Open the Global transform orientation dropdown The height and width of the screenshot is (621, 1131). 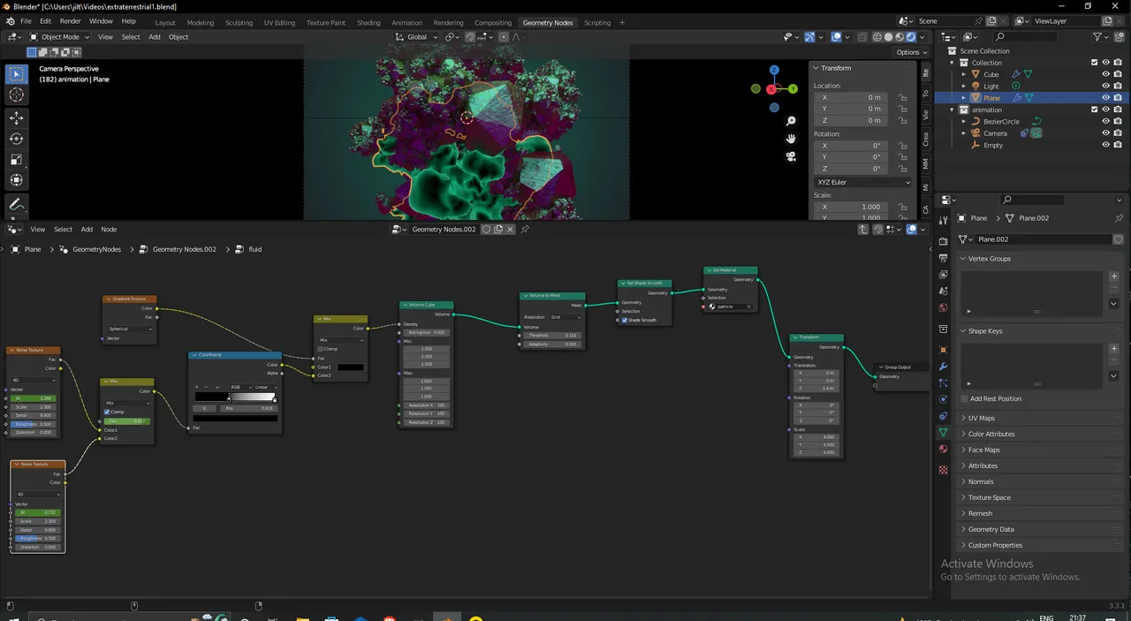click(416, 37)
